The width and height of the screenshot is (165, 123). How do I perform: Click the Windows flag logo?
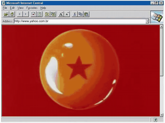click(x=157, y=17)
